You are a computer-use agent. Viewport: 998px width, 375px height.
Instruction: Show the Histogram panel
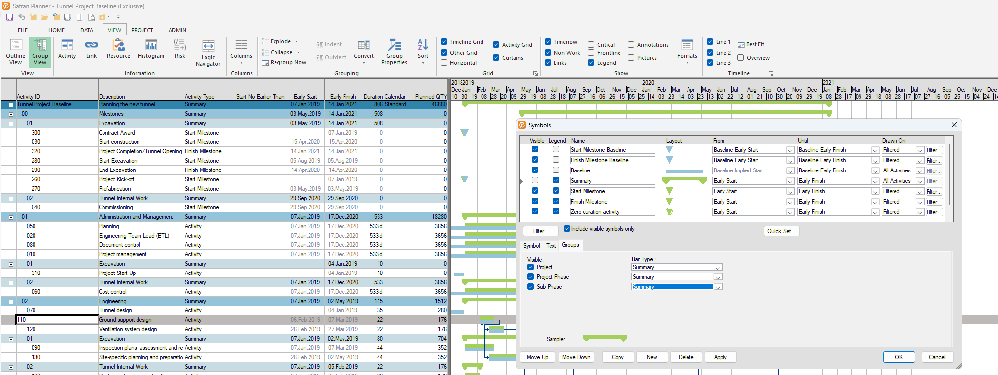pyautogui.click(x=151, y=49)
